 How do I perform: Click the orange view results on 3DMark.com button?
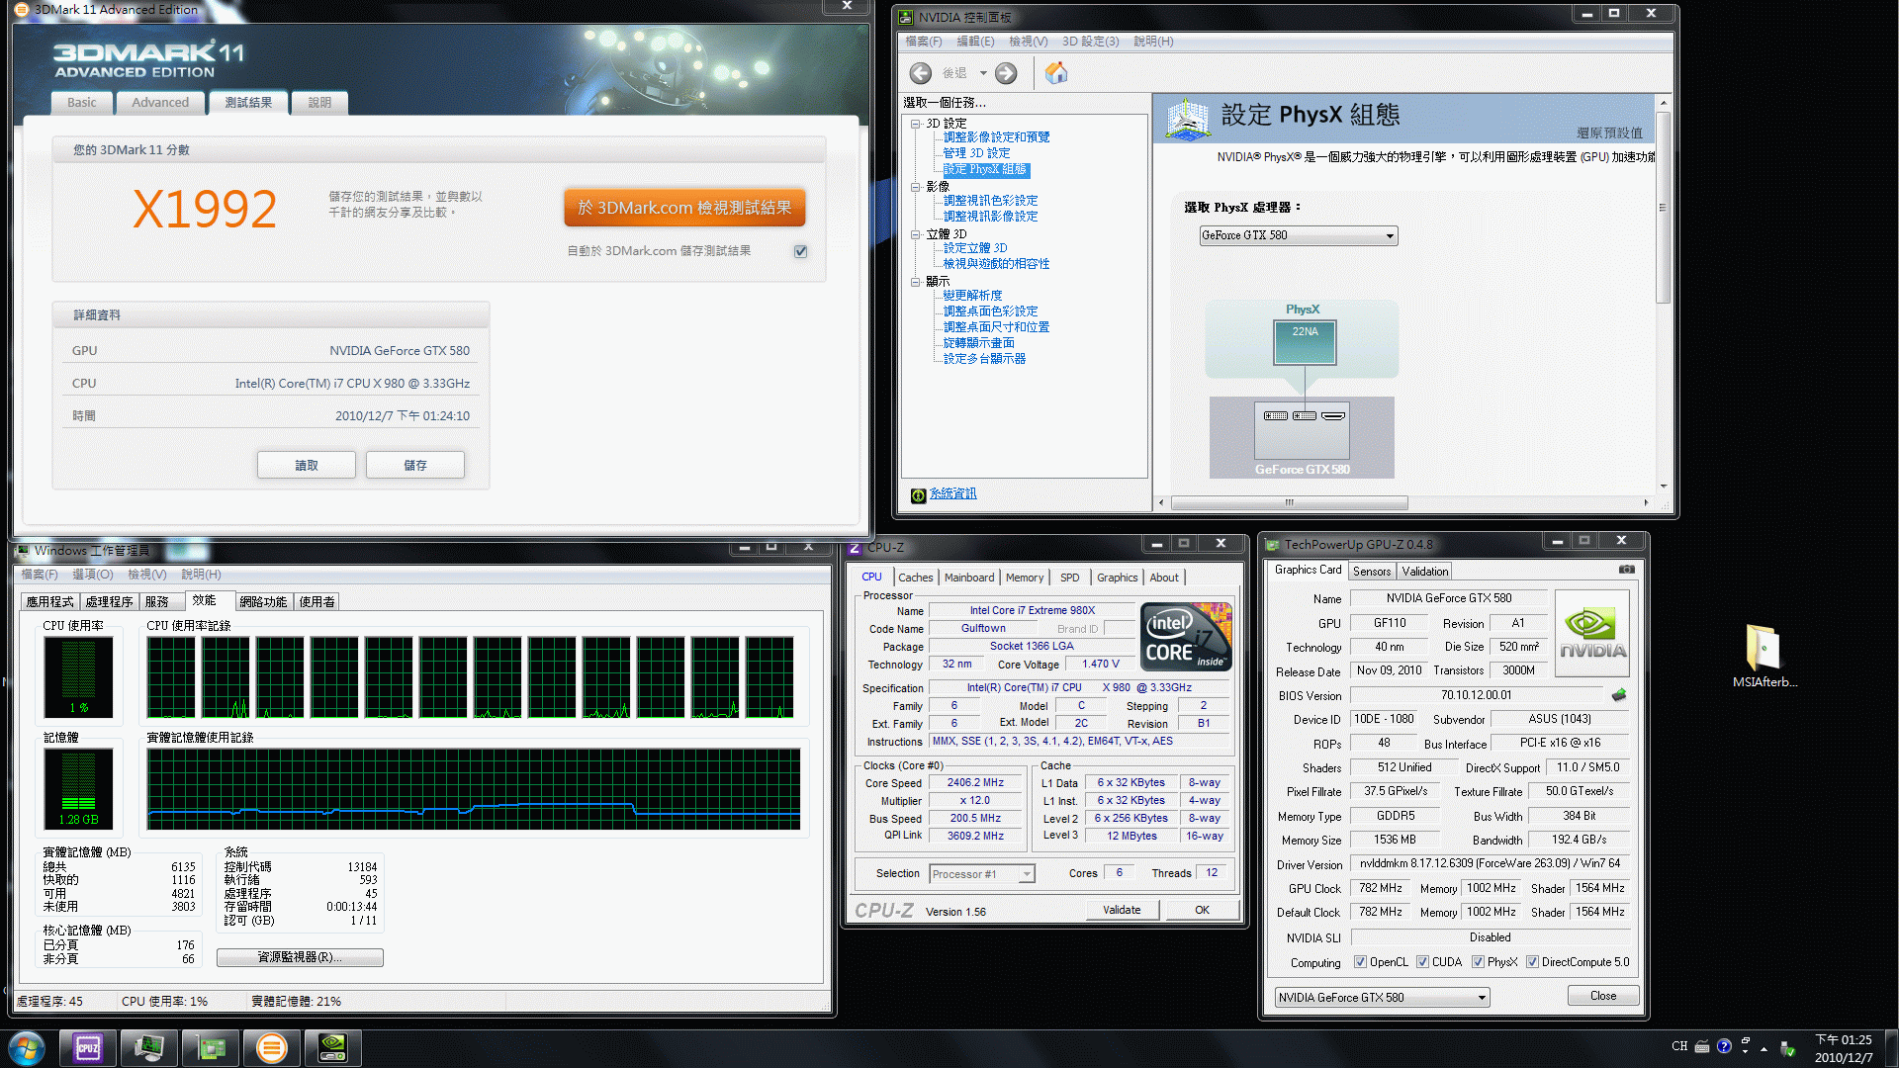[684, 208]
